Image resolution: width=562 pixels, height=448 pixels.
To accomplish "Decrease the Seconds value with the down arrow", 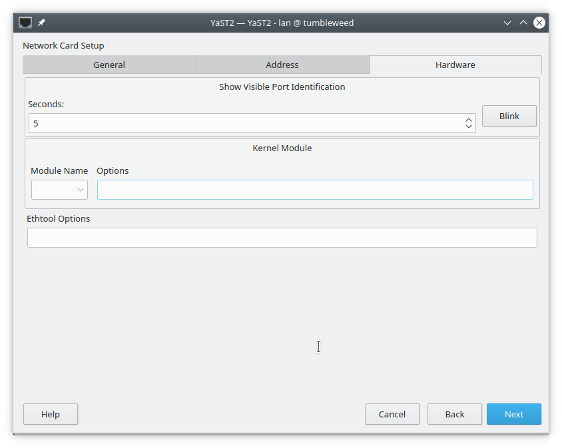I will [469, 126].
